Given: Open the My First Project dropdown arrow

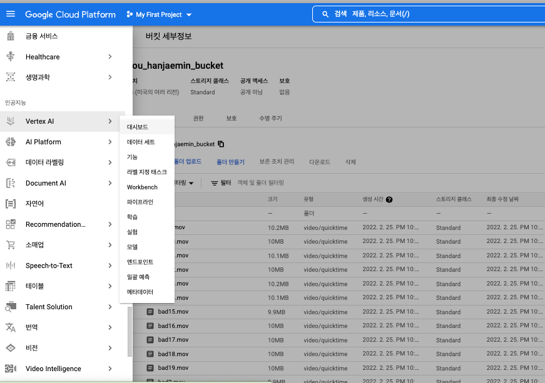Looking at the screenshot, I should point(189,14).
